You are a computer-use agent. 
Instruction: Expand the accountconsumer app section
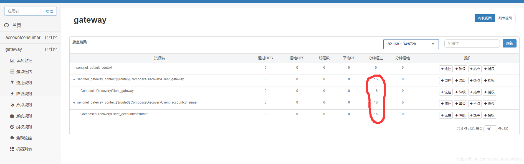click(x=31, y=37)
